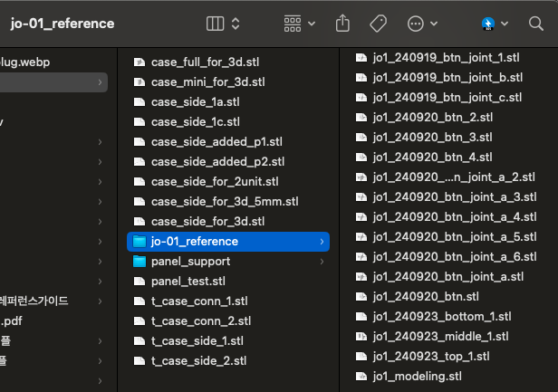The image size is (558, 392).
Task: Open the dropdown chevron next to ellipsis
Action: [434, 24]
